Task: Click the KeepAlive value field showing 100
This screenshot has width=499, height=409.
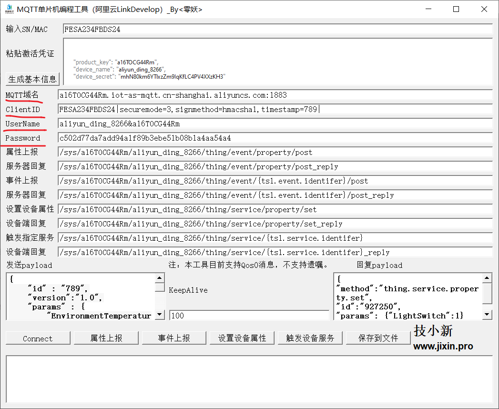Action: 249,316
